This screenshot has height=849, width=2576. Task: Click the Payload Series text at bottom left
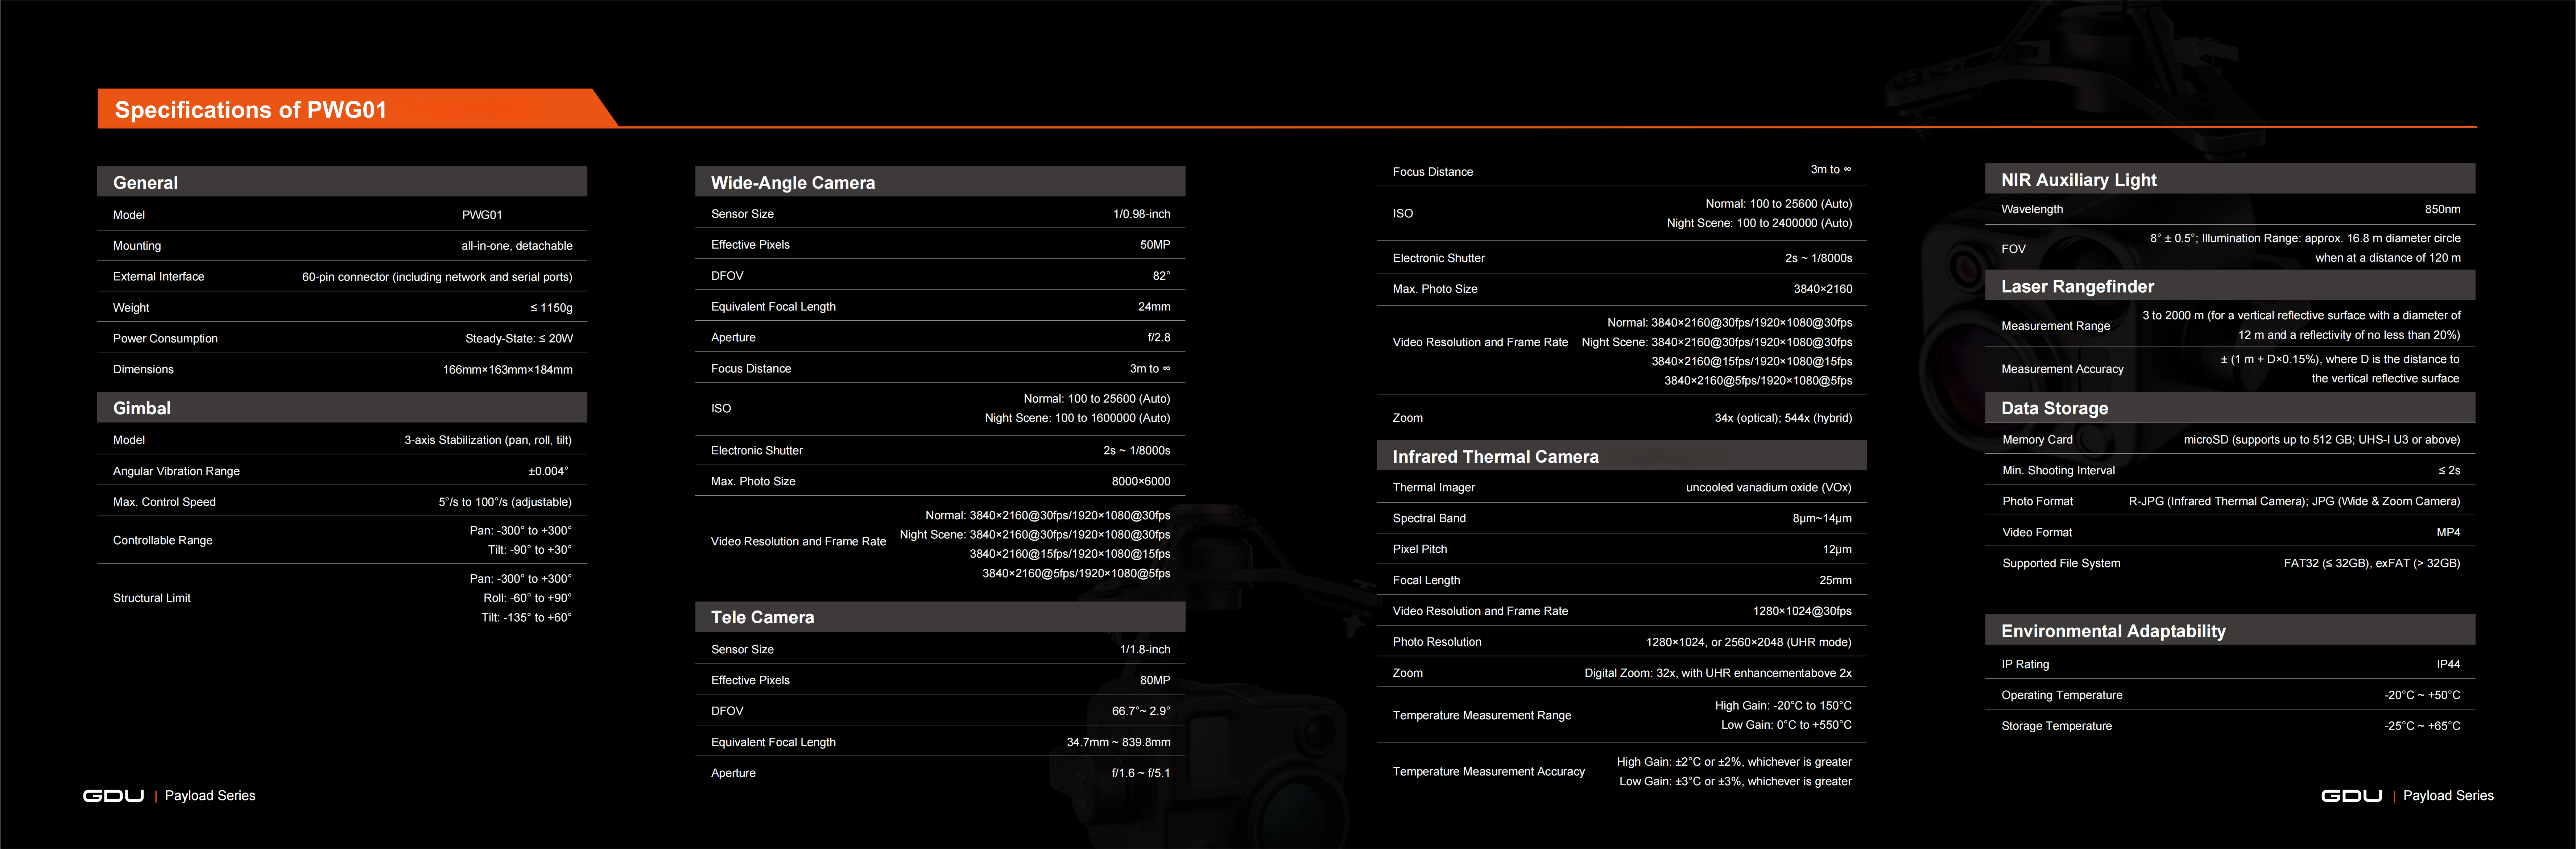click(x=210, y=796)
